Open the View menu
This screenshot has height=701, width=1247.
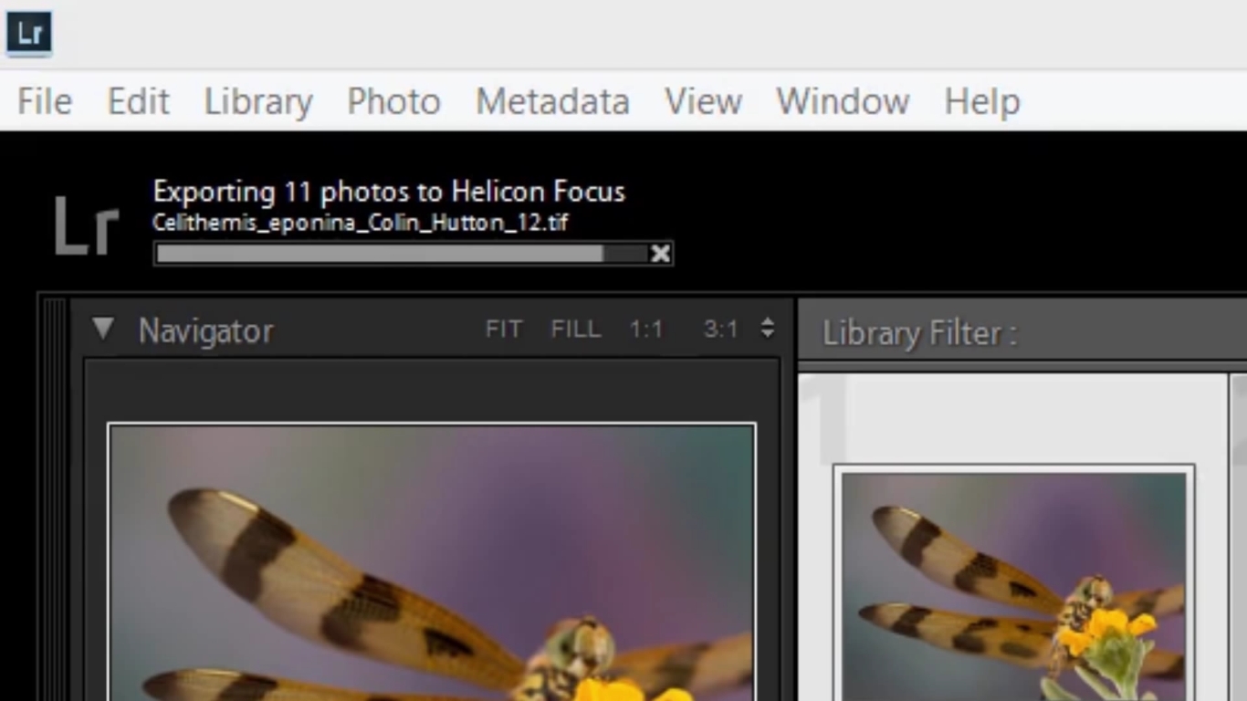coord(702,101)
